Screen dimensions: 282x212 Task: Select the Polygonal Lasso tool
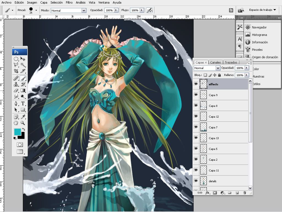pos(16,65)
